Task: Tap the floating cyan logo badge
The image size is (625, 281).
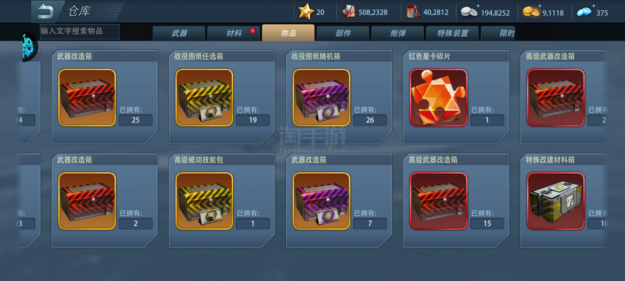Action: click(29, 47)
